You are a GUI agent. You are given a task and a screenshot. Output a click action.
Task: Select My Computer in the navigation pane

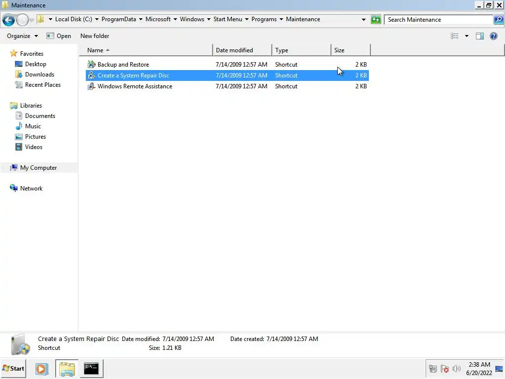(38, 168)
